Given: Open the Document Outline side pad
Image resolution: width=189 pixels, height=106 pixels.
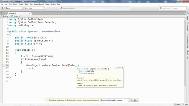Looking at the screenshot, I should [x=188, y=41].
